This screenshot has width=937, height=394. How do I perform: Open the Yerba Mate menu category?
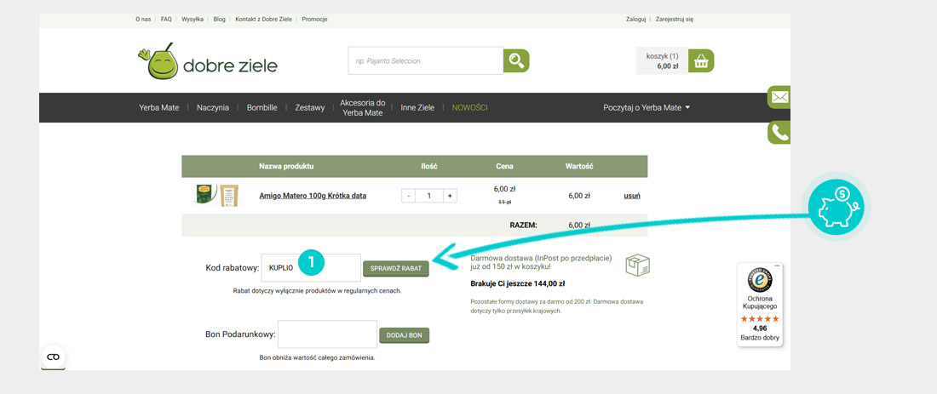159,108
